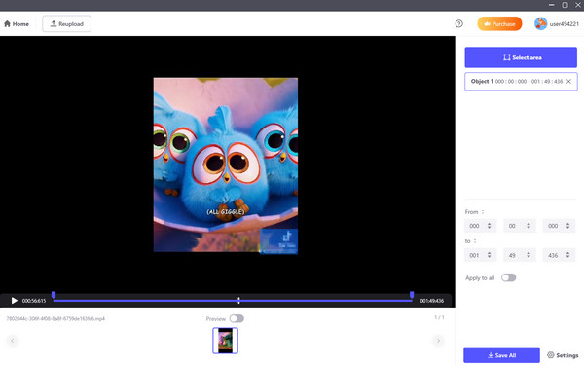Click the To minutes field showing 001
The width and height of the screenshot is (584, 366).
click(481, 255)
